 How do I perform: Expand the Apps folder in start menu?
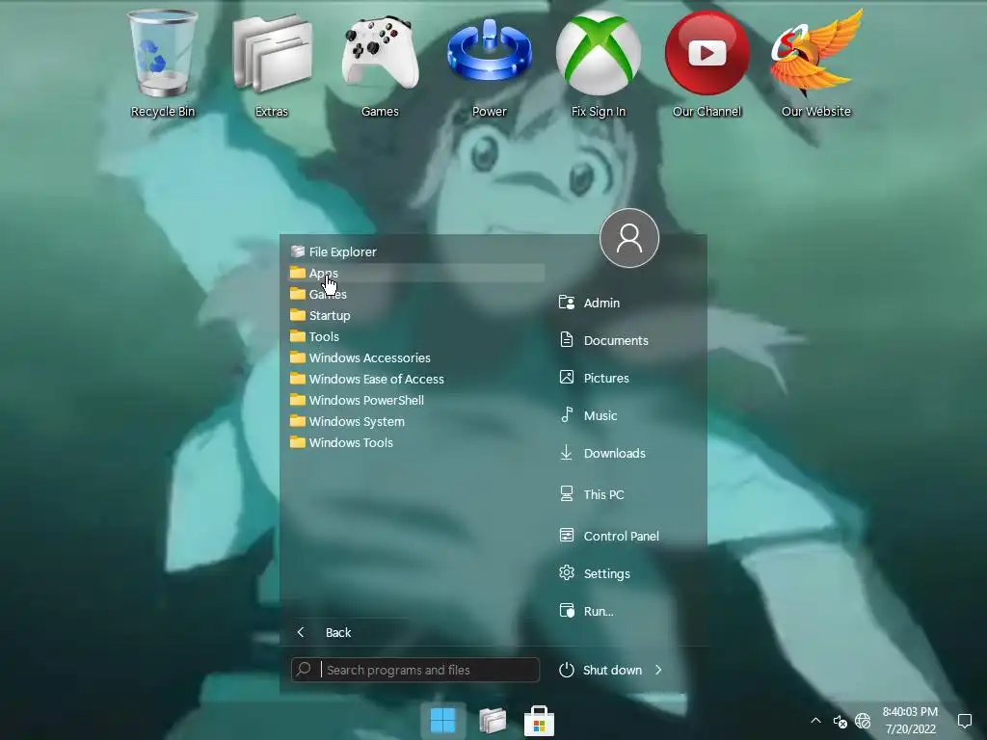416,273
